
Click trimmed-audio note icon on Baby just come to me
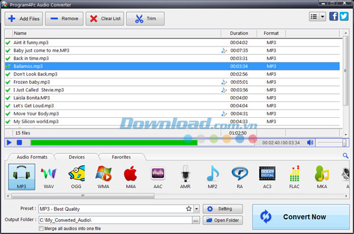click(x=224, y=51)
